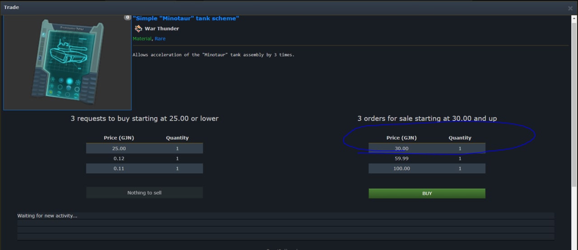Select the Rare tag link

pyautogui.click(x=160, y=39)
